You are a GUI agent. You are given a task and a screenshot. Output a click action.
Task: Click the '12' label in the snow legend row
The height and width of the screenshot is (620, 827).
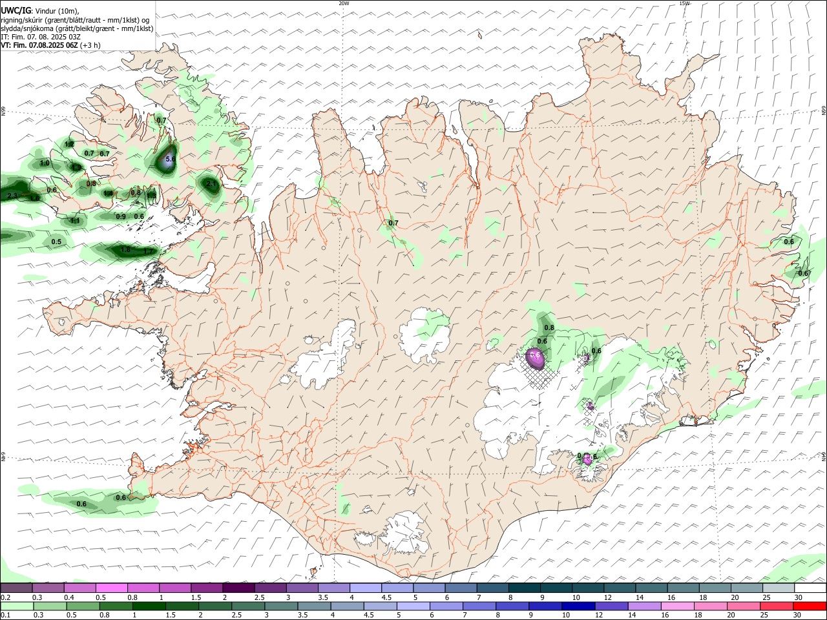pyautogui.click(x=608, y=597)
